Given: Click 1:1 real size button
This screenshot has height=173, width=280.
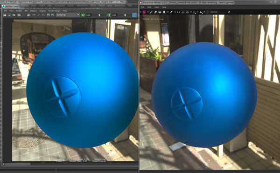Looking at the screenshot, I should pyautogui.click(x=43, y=15).
